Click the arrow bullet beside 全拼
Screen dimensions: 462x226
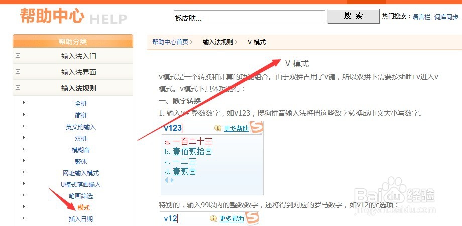(24, 103)
